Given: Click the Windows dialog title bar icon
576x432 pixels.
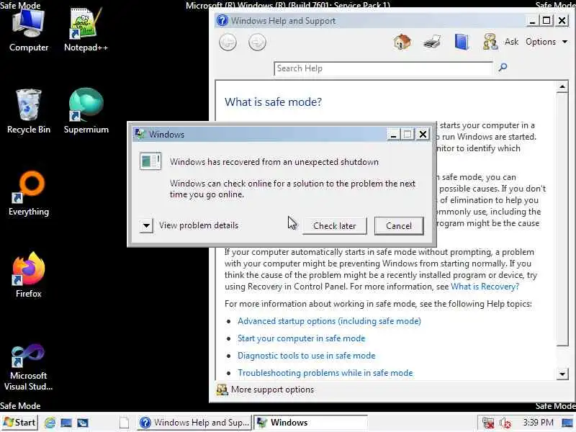Looking at the screenshot, I should point(140,134).
